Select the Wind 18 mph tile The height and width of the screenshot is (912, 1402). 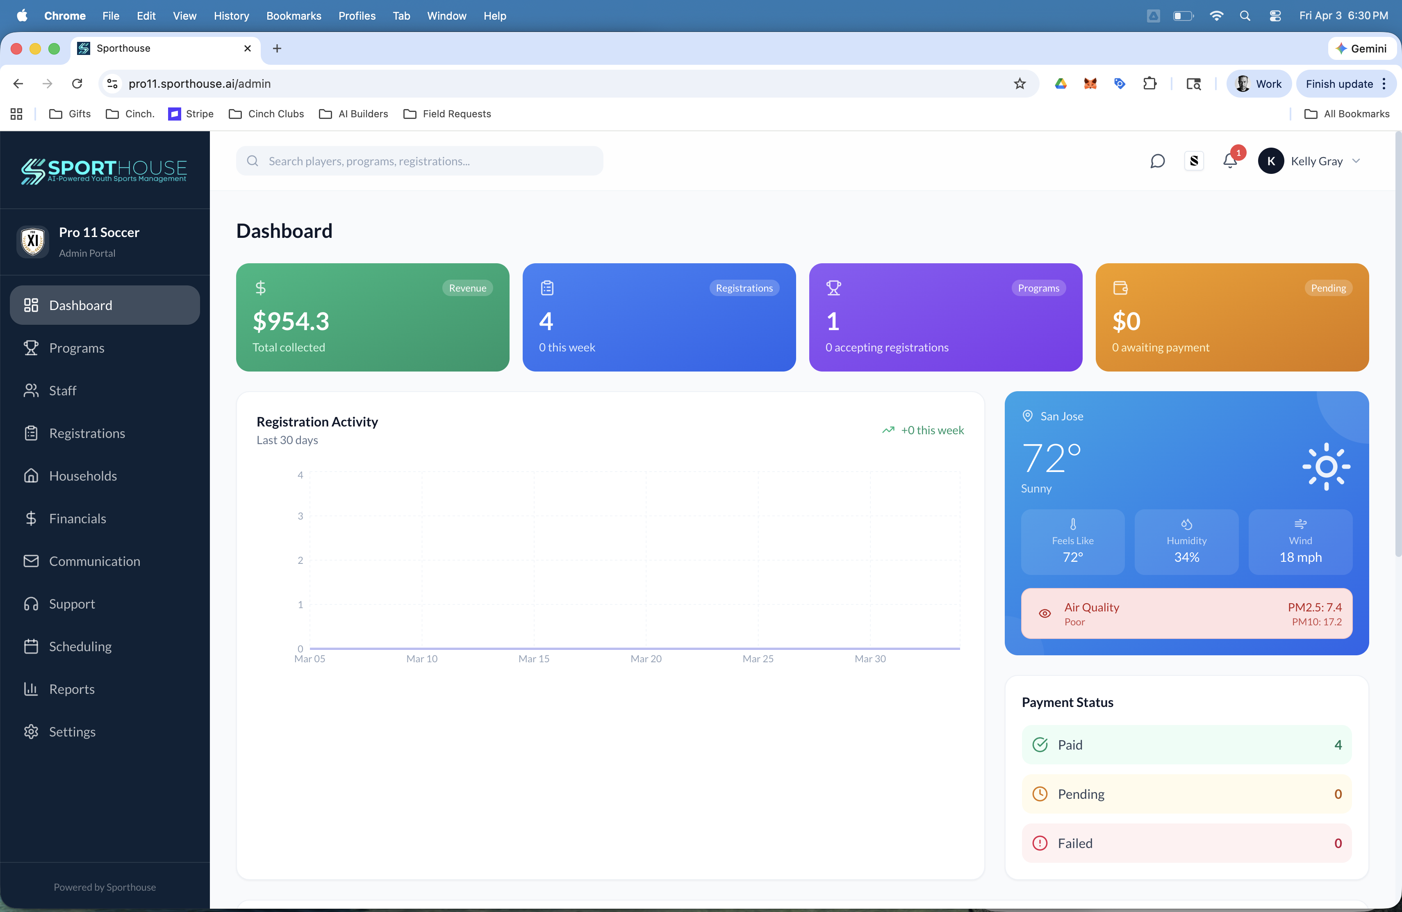coord(1300,542)
